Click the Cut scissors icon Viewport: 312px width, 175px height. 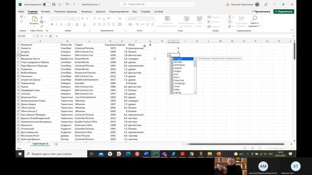pyautogui.click(x=41, y=17)
